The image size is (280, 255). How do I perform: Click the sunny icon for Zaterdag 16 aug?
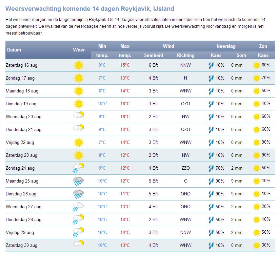pyautogui.click(x=79, y=65)
